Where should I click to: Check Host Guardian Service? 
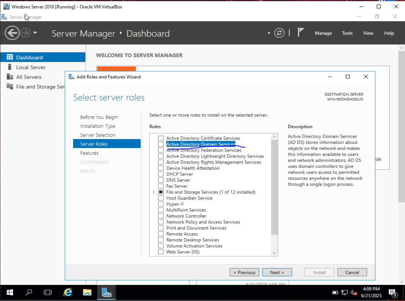(161, 198)
